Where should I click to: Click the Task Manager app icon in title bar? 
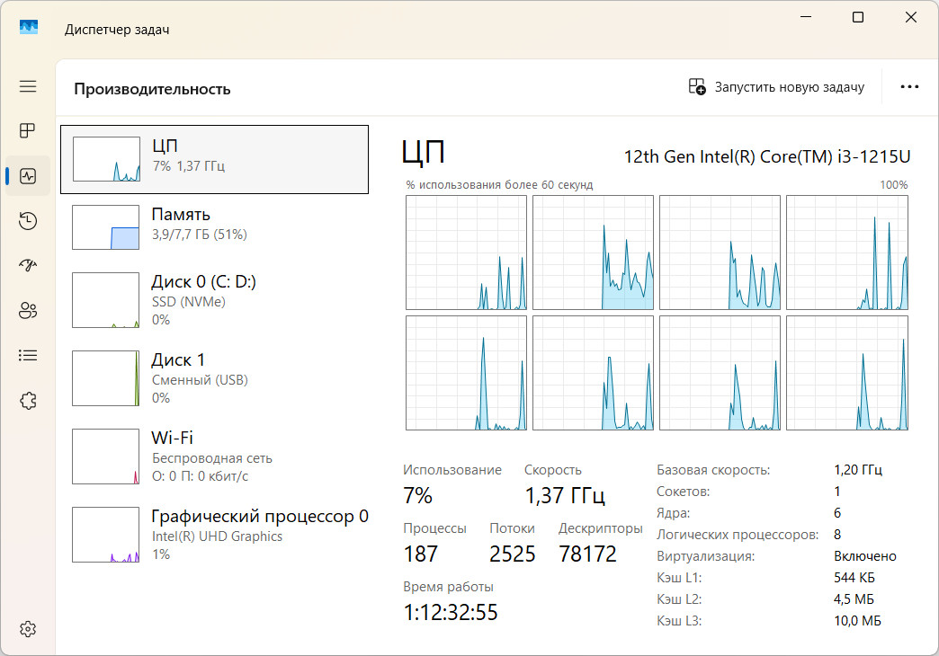(30, 28)
